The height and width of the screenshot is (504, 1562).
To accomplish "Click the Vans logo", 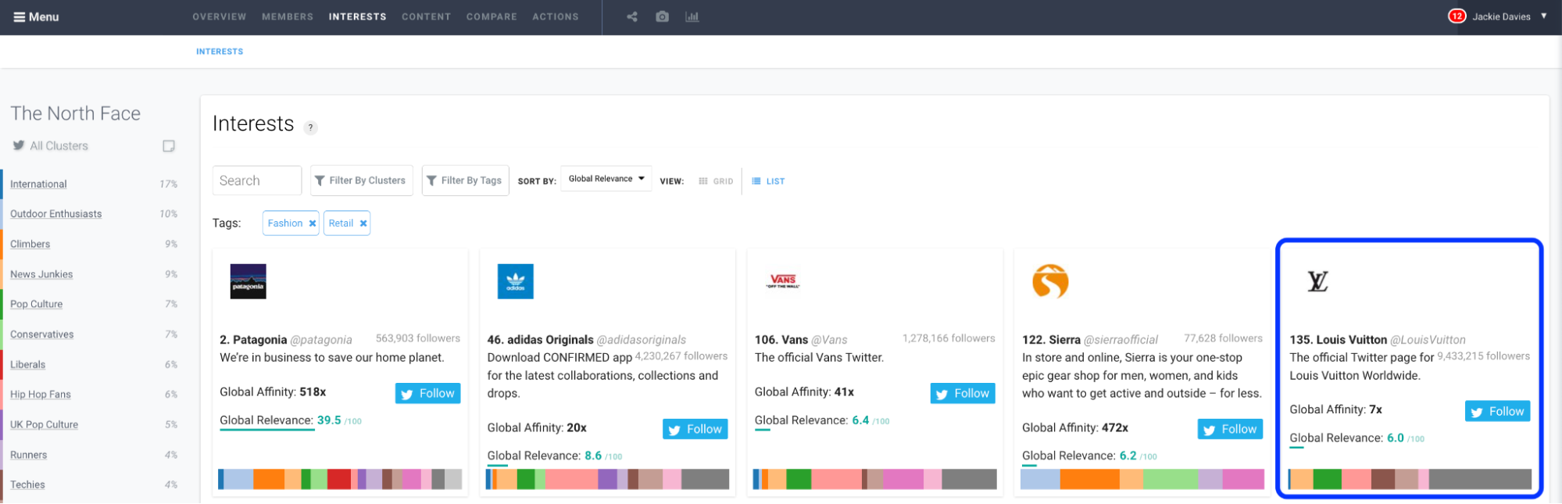I will click(x=783, y=281).
